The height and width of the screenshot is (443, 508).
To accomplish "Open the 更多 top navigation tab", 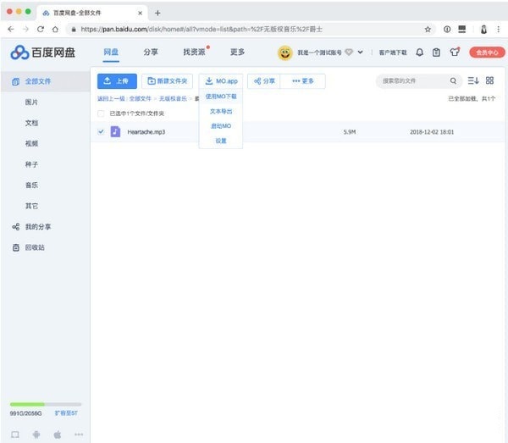I will 237,52.
